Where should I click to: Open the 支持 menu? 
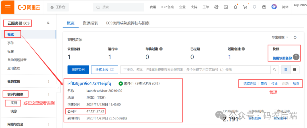pos(194,7)
